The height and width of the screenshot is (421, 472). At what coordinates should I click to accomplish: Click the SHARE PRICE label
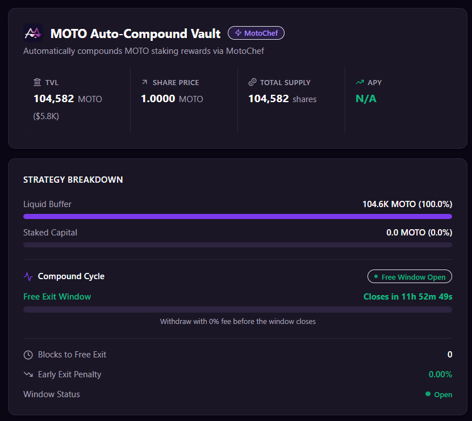[176, 82]
